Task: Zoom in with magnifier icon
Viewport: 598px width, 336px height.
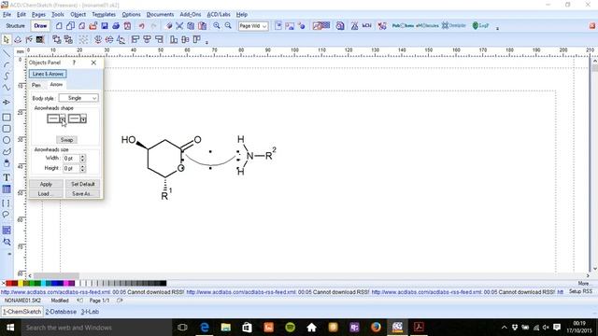Action: 217,26
